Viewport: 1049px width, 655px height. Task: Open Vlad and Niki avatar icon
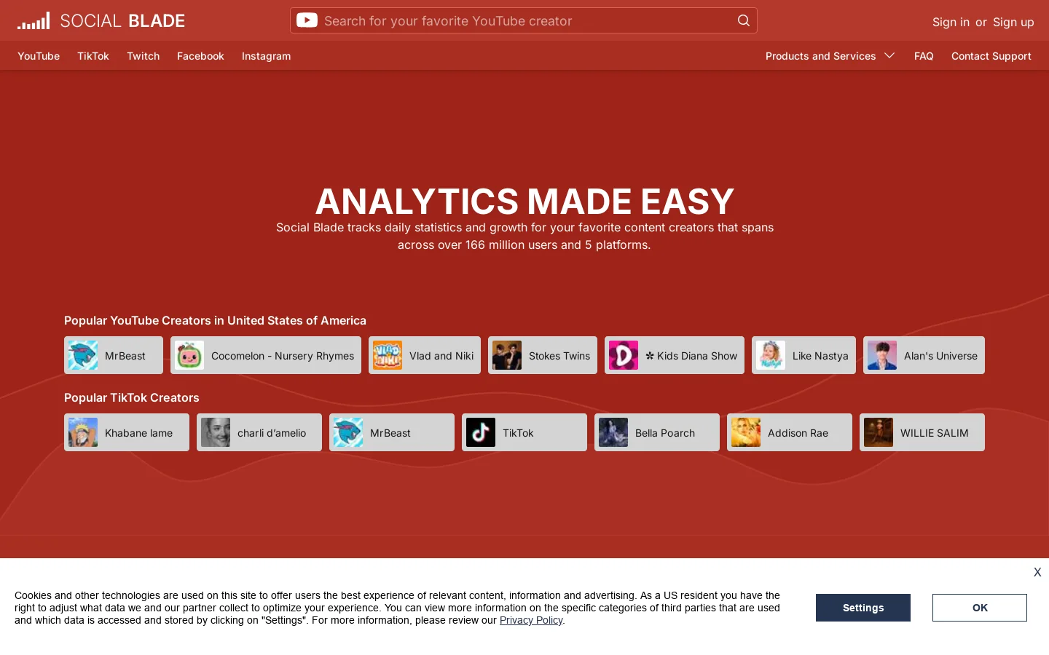[x=388, y=355]
